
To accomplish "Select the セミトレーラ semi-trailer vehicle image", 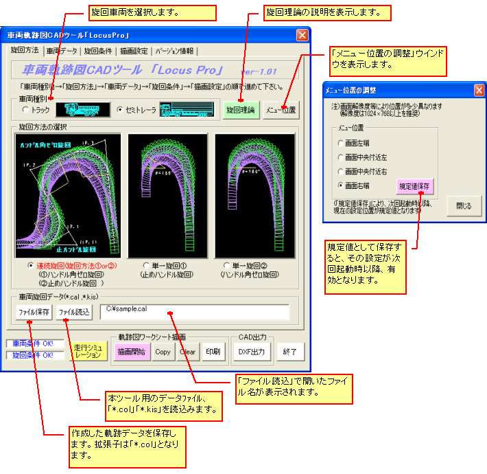I will coord(187,109).
